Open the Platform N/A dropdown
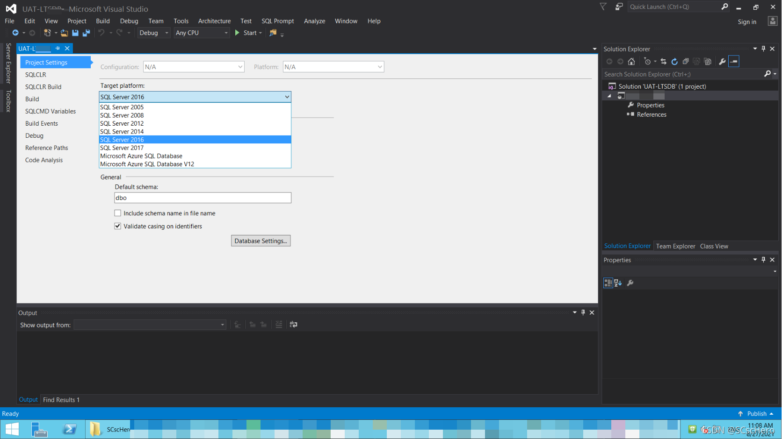The height and width of the screenshot is (439, 782). pyautogui.click(x=333, y=67)
